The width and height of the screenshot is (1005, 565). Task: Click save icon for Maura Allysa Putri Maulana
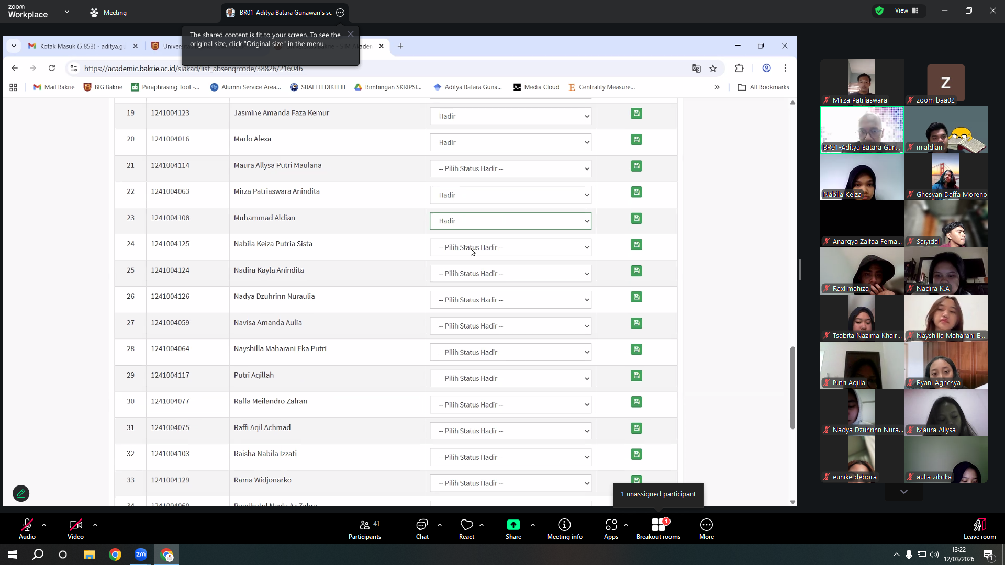coord(636,166)
